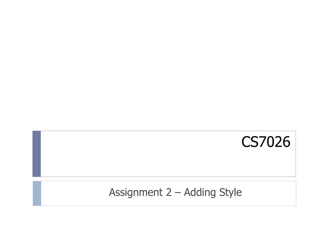Click the blank area below the subtitle box
This screenshot has width=329, height=246.
pos(164,226)
